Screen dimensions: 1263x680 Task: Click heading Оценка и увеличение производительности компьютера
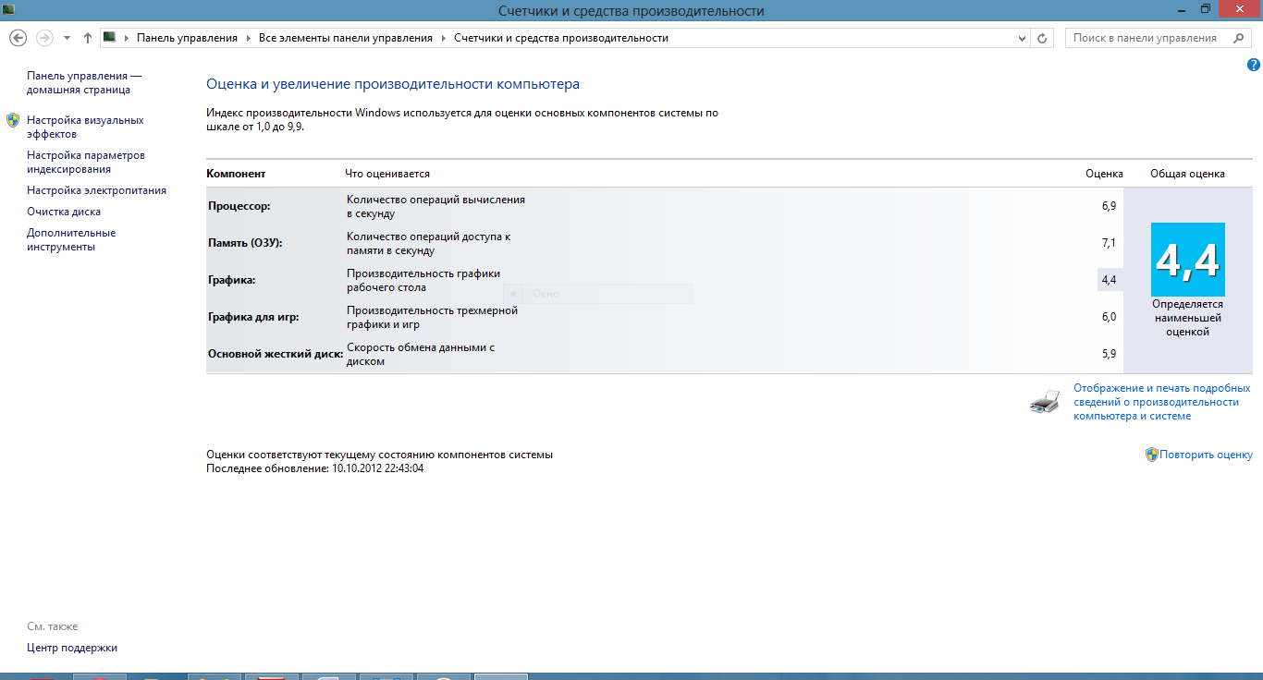(393, 84)
